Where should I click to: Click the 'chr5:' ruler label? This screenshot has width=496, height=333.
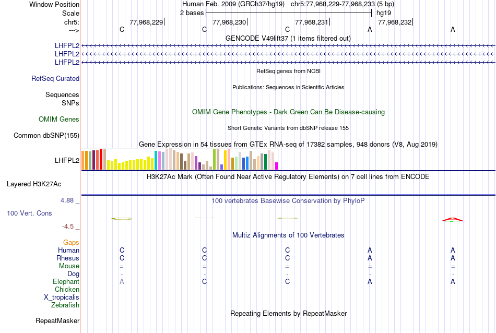tap(72, 22)
